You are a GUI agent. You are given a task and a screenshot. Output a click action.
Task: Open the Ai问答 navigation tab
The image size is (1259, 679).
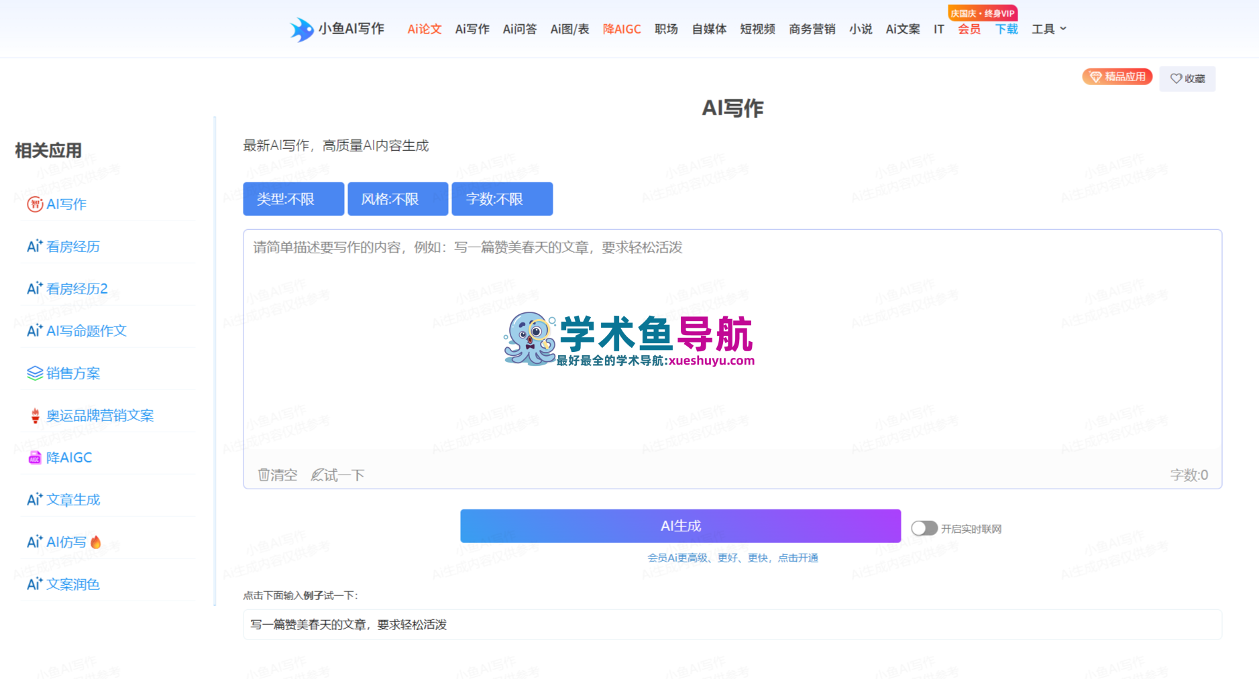(x=520, y=29)
